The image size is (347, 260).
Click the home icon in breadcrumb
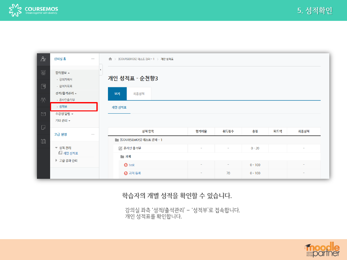coord(110,59)
